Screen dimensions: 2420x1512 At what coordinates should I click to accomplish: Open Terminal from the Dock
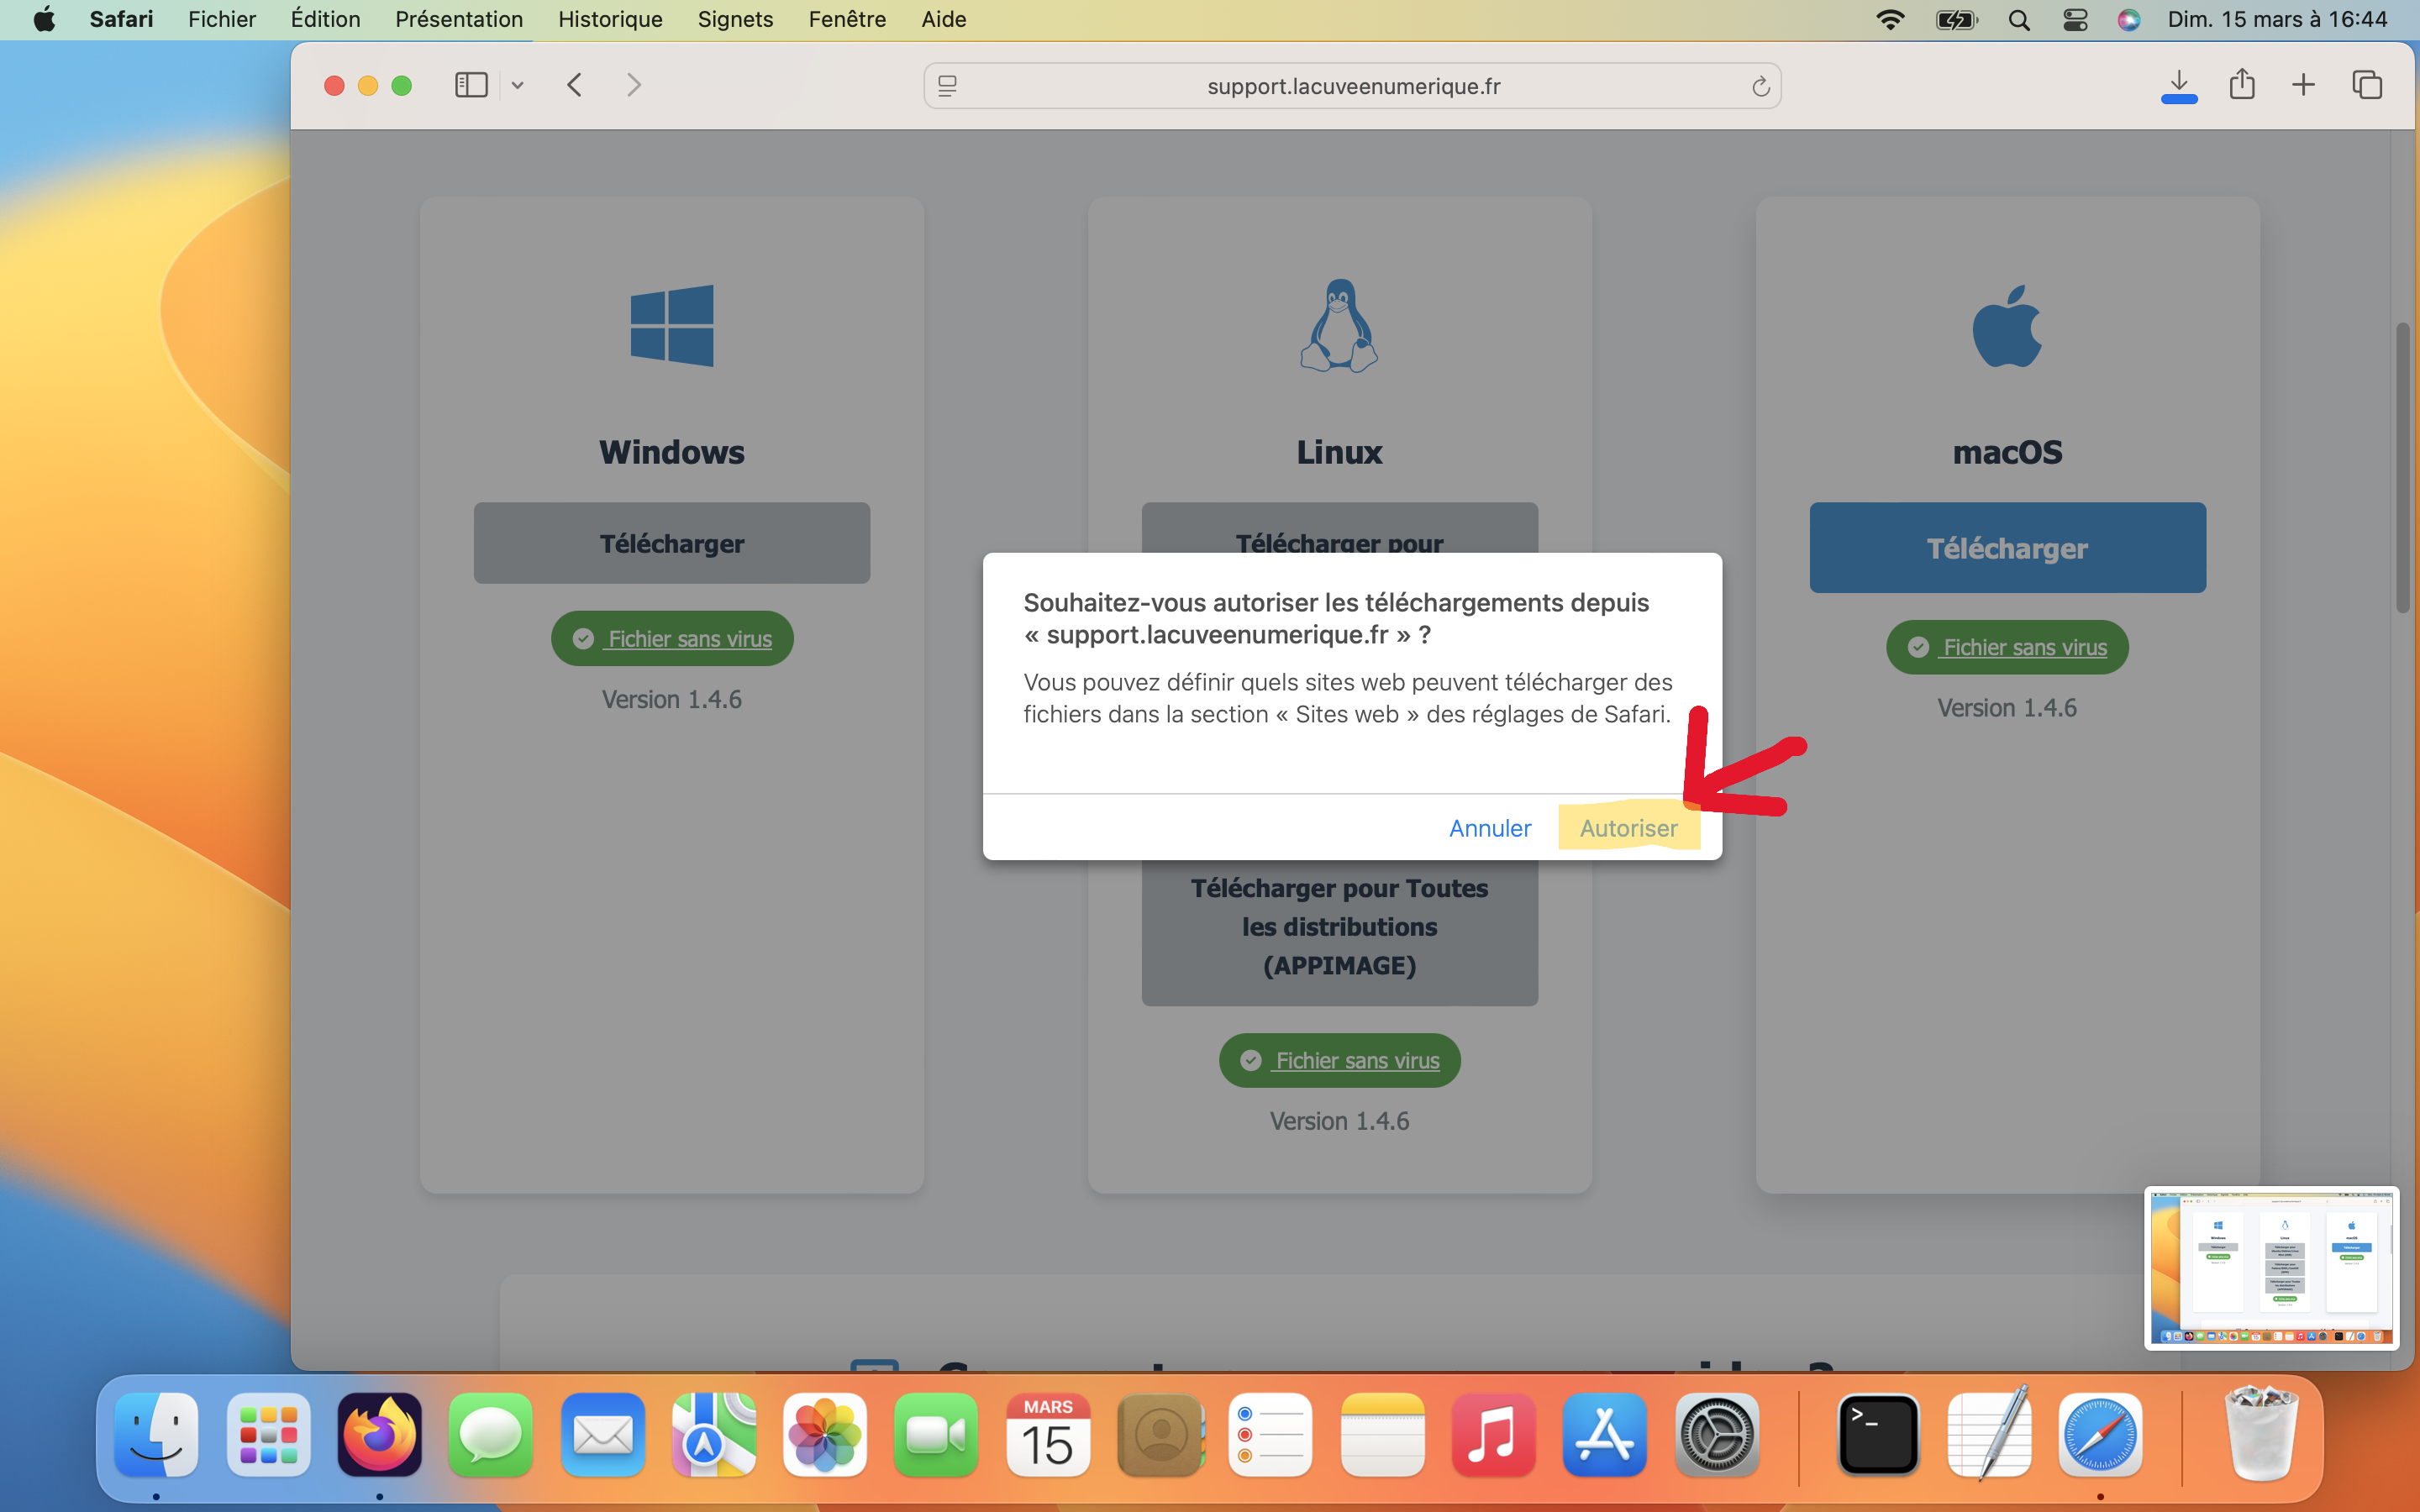[1878, 1435]
